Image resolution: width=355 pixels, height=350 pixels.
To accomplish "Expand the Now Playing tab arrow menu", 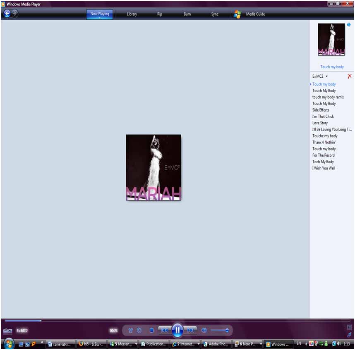I will point(99,18).
